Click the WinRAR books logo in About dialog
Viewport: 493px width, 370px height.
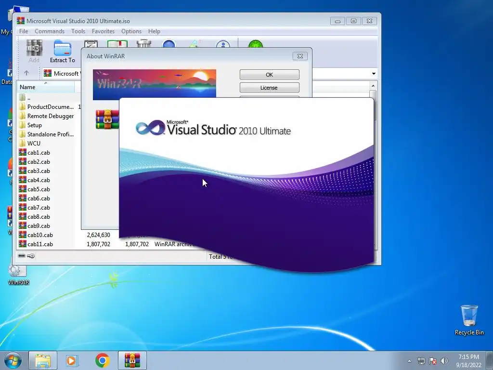(107, 119)
